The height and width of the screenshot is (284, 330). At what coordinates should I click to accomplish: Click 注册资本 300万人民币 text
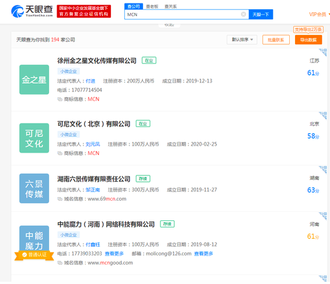pyautogui.click(x=134, y=190)
